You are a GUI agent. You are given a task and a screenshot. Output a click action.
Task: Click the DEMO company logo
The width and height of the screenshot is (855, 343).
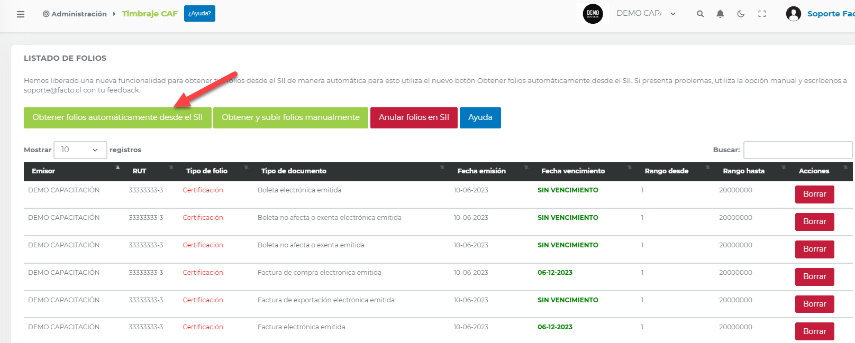click(593, 14)
